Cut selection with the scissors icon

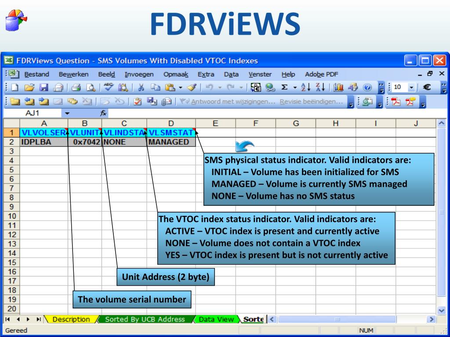(141, 87)
